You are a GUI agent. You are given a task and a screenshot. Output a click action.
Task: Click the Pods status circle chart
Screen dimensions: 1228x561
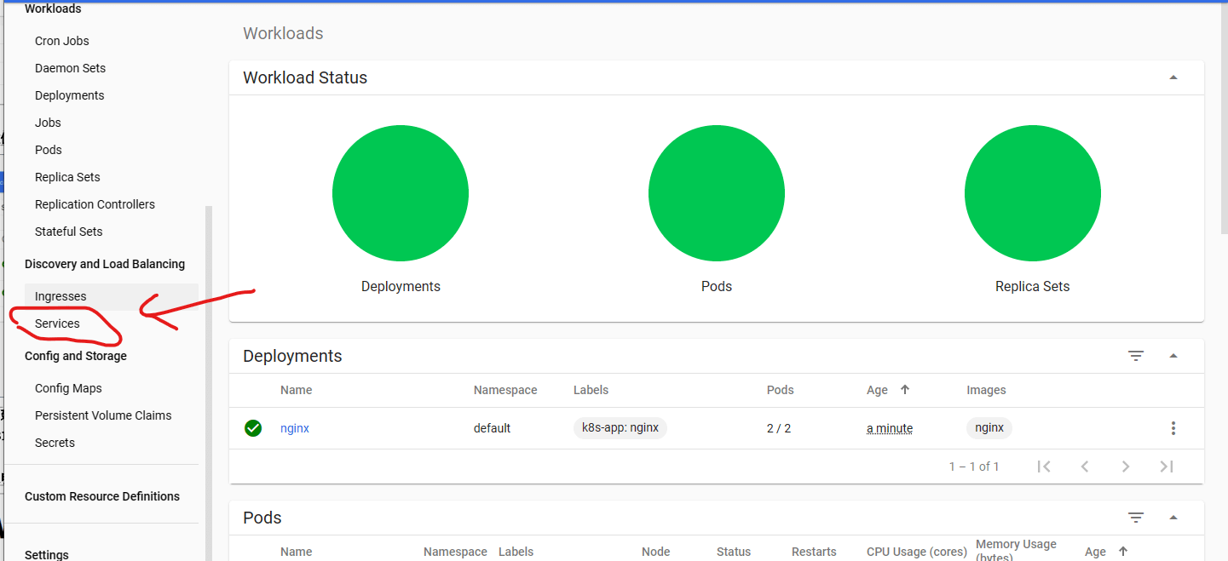[717, 194]
